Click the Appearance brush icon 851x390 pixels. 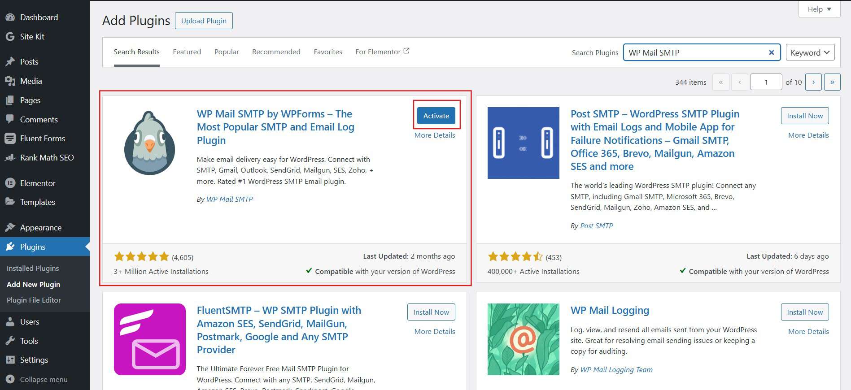click(10, 228)
